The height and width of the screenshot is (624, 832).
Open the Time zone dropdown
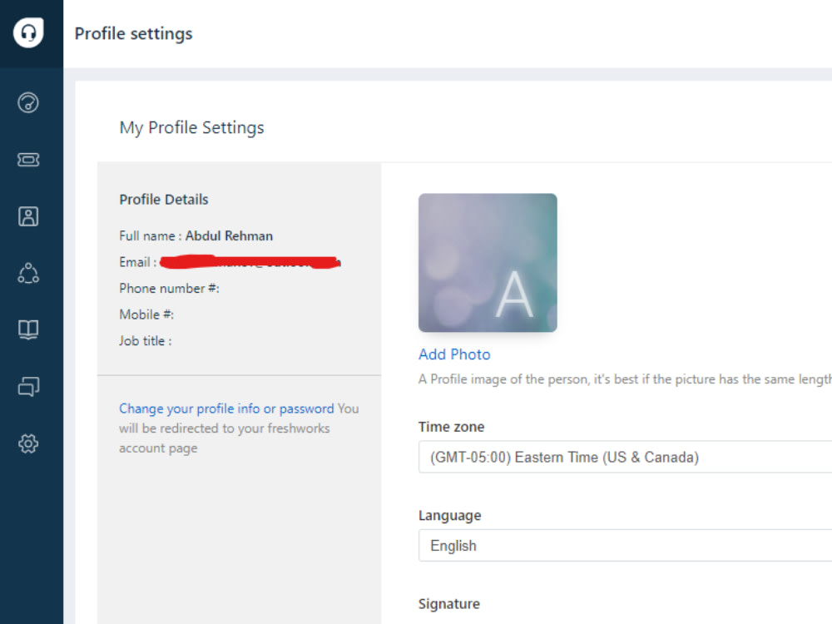click(x=625, y=457)
